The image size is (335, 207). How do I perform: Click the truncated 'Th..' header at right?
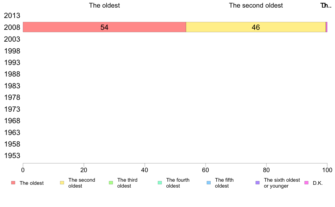[326, 5]
